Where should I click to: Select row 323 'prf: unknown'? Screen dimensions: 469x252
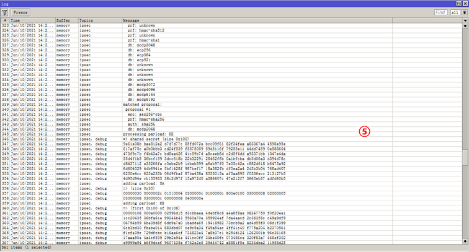point(231,25)
